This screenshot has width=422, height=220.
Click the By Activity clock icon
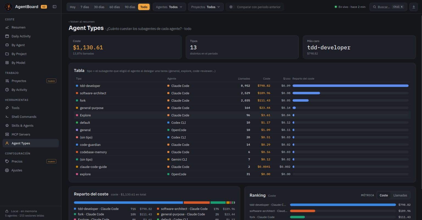7,90
